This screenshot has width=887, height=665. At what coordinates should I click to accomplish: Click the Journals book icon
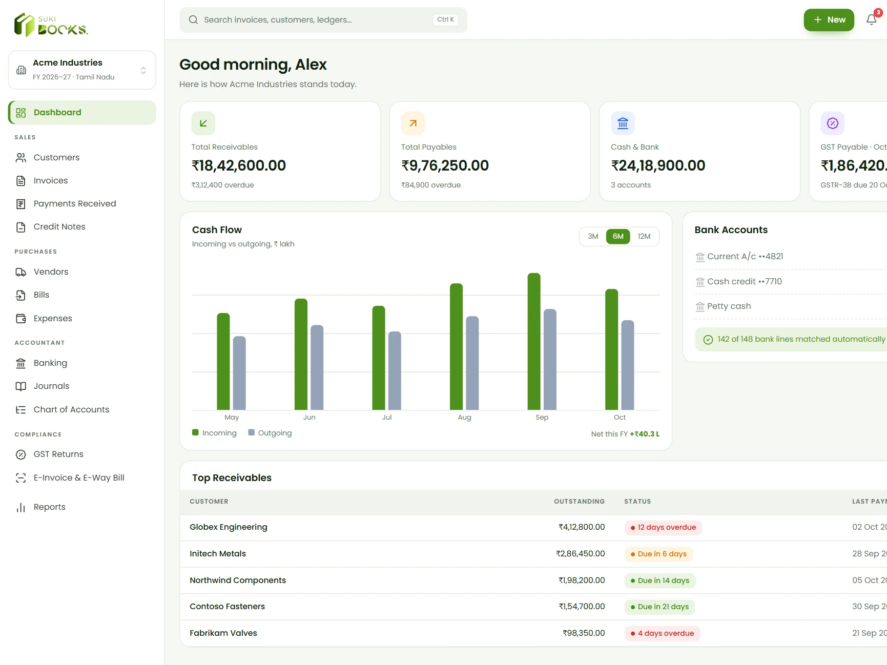point(20,386)
